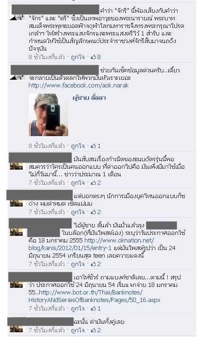The height and width of the screenshot is (337, 198).
Task: Click timestamp 7 ชั่วโมงที่แล้ว under bot.or.th comment
Action: click(x=46, y=309)
